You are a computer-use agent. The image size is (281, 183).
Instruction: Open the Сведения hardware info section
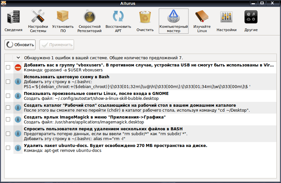click(x=13, y=21)
